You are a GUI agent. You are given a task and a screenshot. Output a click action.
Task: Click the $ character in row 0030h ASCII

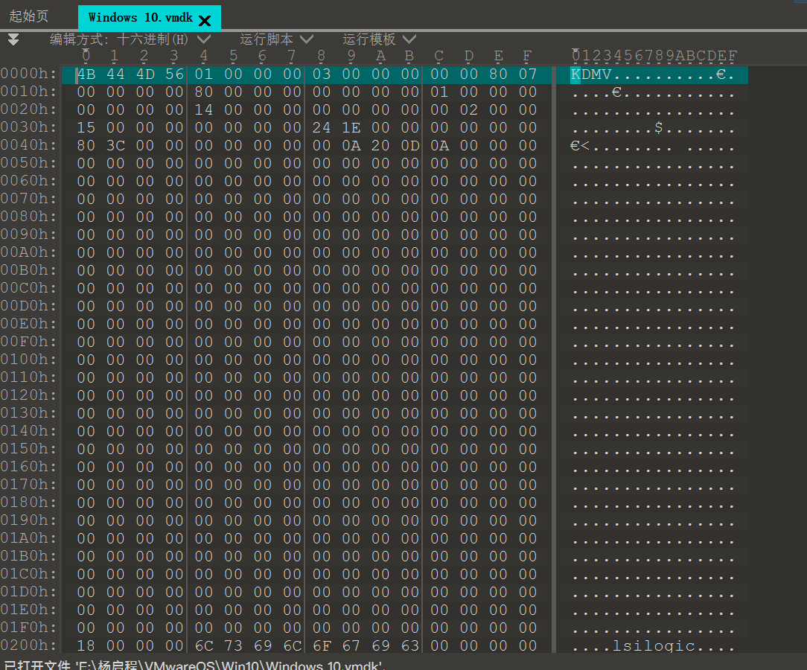[x=659, y=127]
